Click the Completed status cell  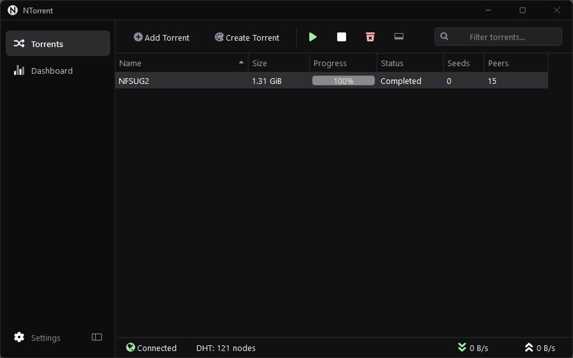[x=401, y=81]
